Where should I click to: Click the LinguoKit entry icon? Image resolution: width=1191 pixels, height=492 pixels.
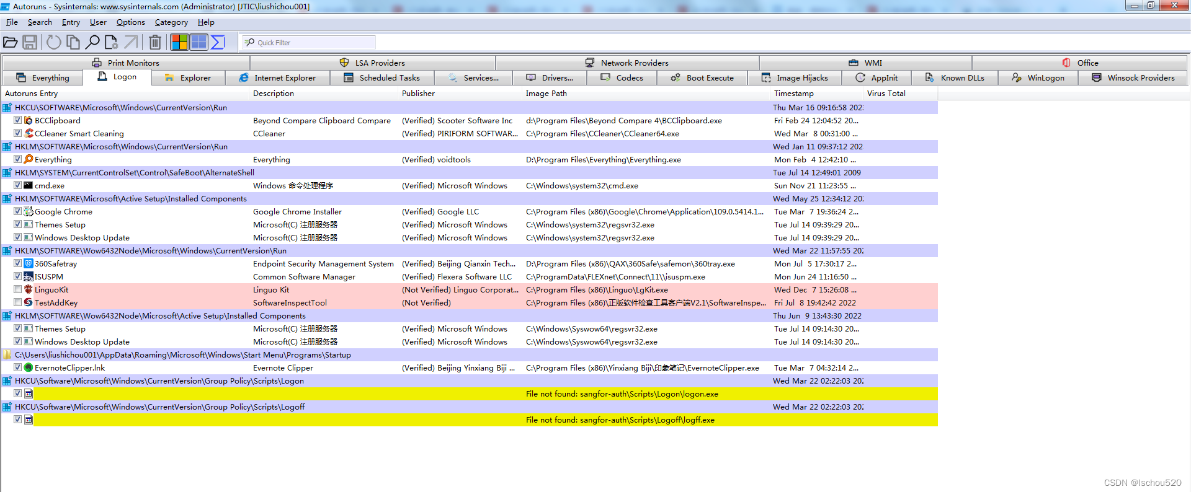(29, 289)
